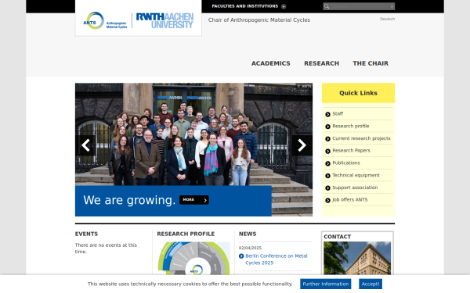
Task: Open the Staff quick link
Action: [x=338, y=114]
